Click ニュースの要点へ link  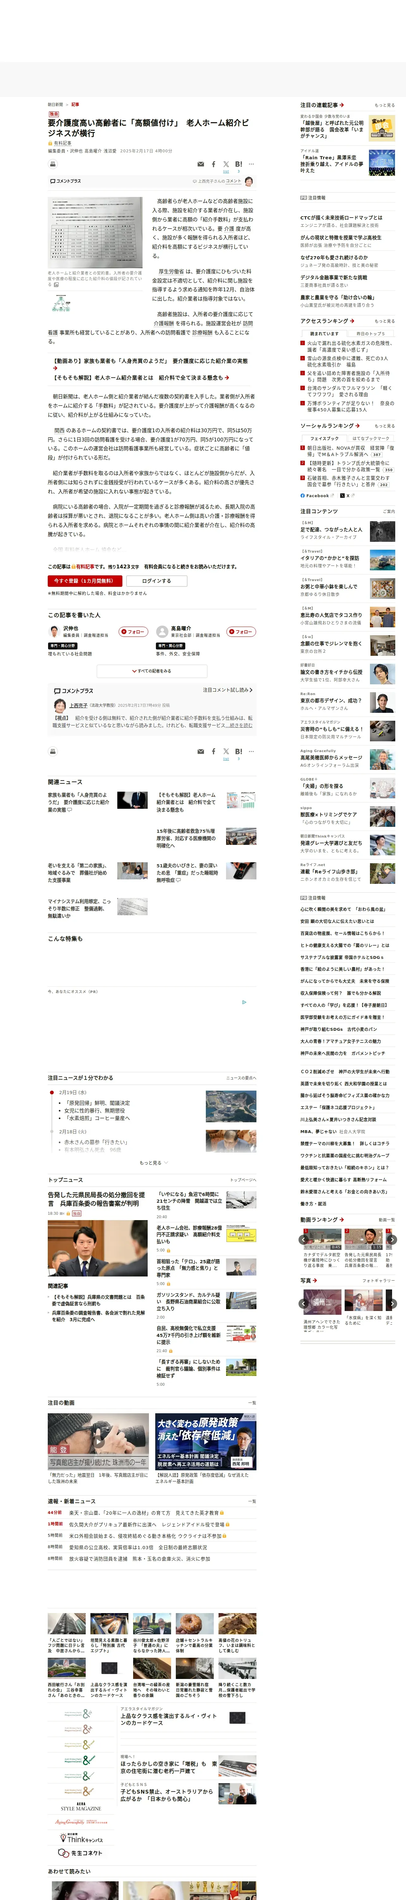click(x=241, y=1078)
